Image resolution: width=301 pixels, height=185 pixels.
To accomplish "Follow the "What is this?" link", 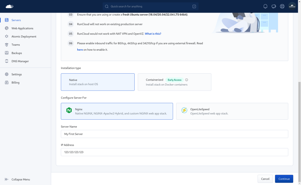I will [x=153, y=34].
